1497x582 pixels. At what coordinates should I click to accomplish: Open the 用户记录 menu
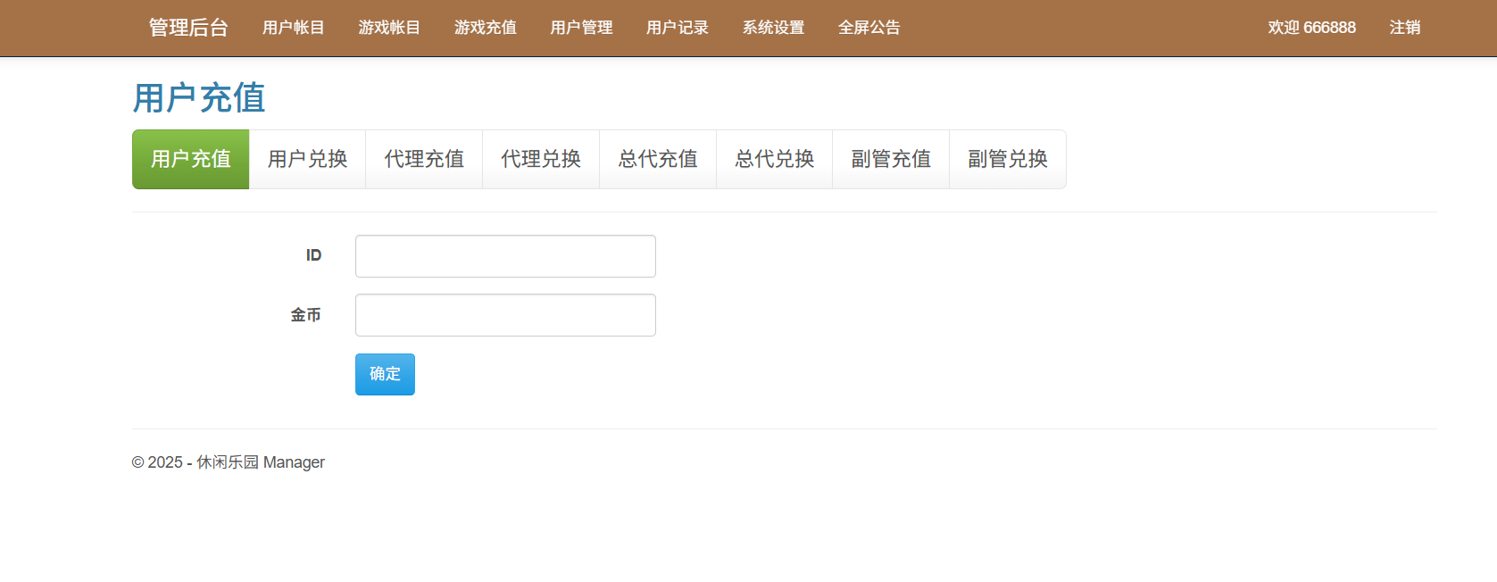tap(677, 28)
